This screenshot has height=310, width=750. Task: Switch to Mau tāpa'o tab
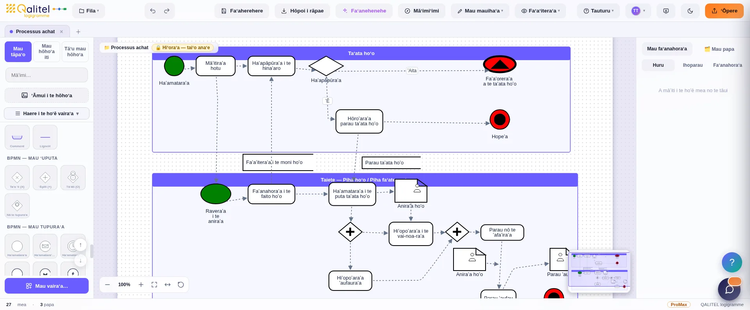pos(18,52)
